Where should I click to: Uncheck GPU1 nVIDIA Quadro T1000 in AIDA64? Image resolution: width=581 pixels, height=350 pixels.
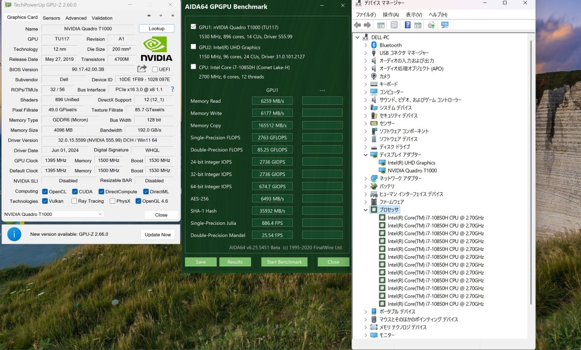pyautogui.click(x=193, y=27)
